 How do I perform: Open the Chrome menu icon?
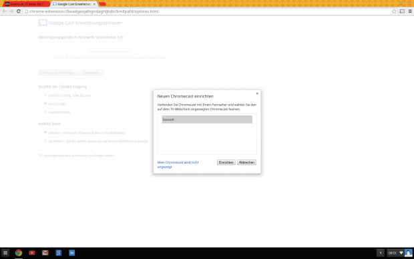coord(410,11)
